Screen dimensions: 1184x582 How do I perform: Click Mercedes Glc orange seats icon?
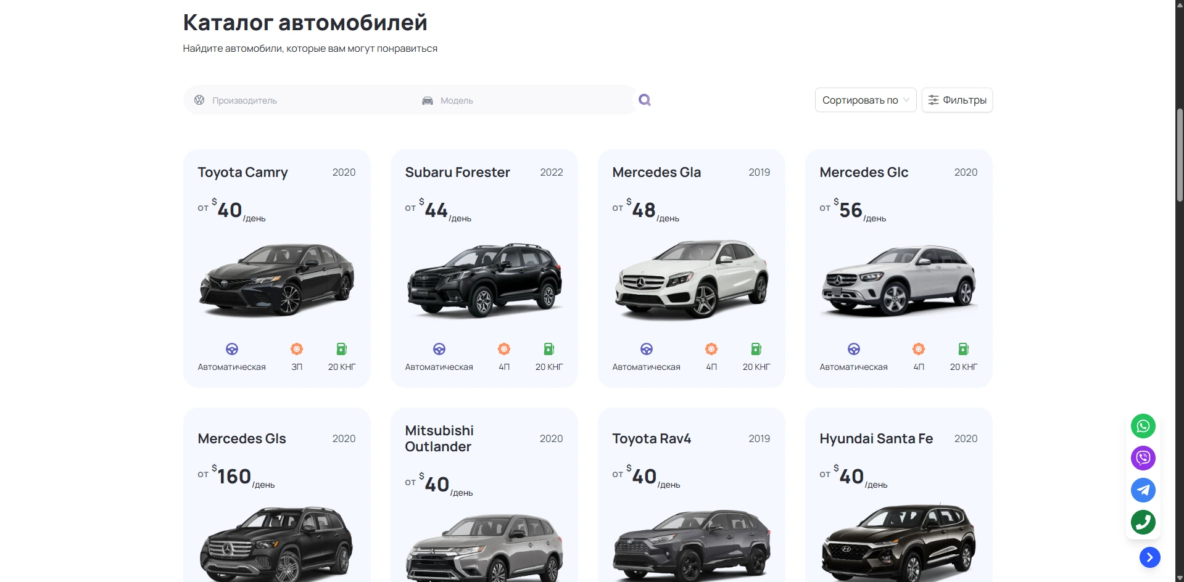point(919,349)
